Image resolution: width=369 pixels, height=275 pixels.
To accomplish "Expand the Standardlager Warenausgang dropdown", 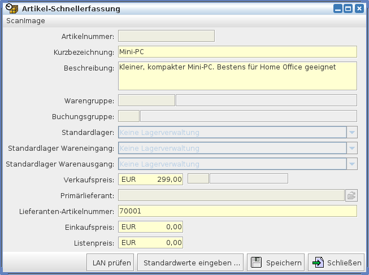I will tap(352, 164).
